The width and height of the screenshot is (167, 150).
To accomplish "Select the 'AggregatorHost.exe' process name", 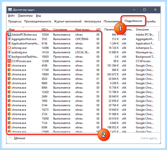I will click(24, 39).
